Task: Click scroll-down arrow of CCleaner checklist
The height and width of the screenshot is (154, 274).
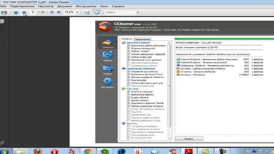Action: click(x=169, y=138)
